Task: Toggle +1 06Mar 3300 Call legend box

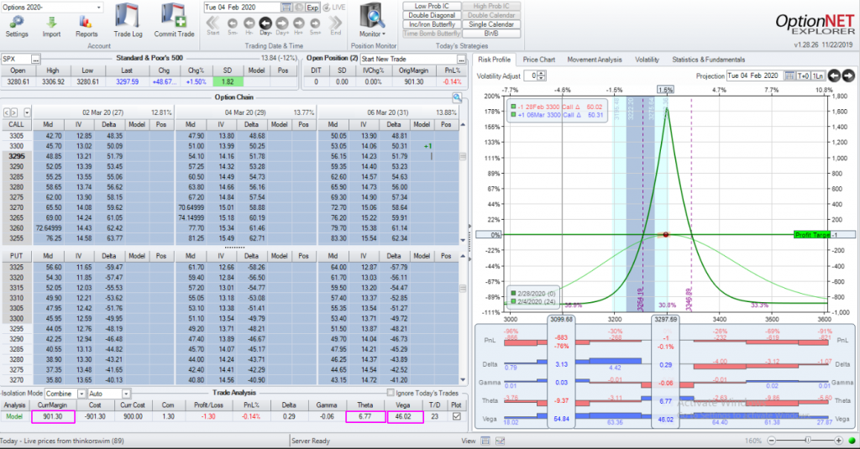Action: [513, 115]
